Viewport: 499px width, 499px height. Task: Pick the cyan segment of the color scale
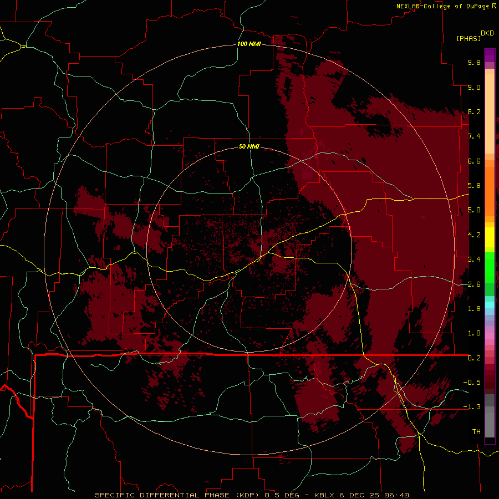[490, 305]
